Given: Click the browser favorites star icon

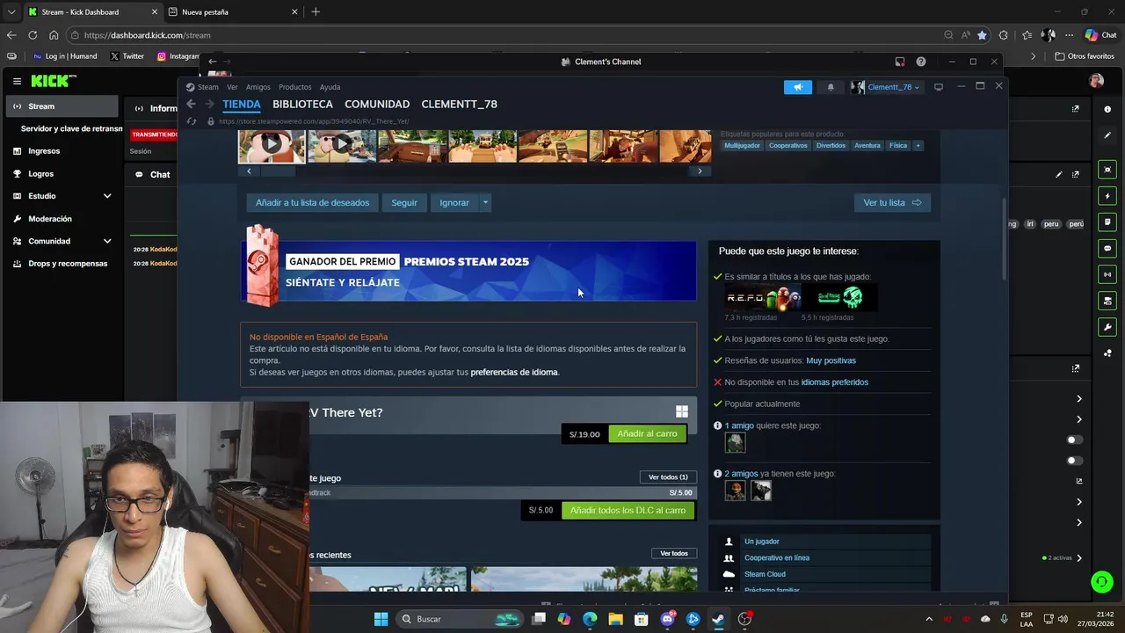Looking at the screenshot, I should (982, 35).
